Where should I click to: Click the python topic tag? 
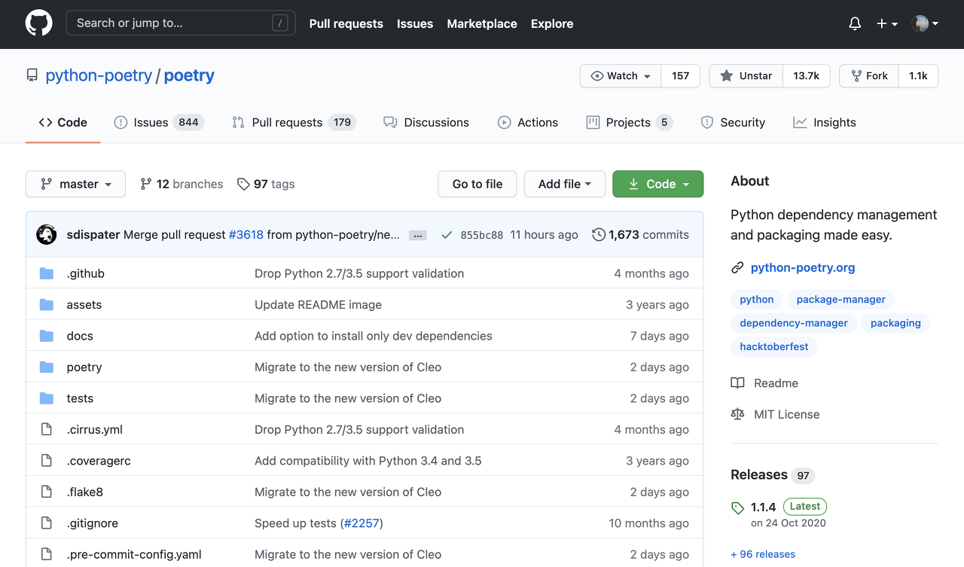[756, 300]
